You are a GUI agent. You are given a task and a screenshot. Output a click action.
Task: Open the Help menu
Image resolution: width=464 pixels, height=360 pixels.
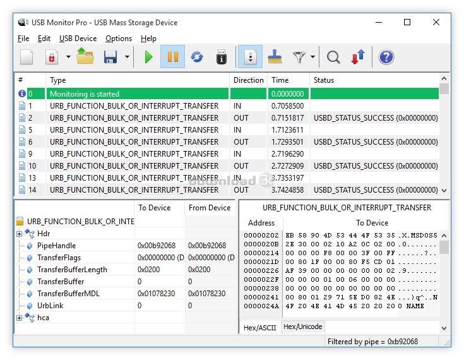(x=148, y=39)
